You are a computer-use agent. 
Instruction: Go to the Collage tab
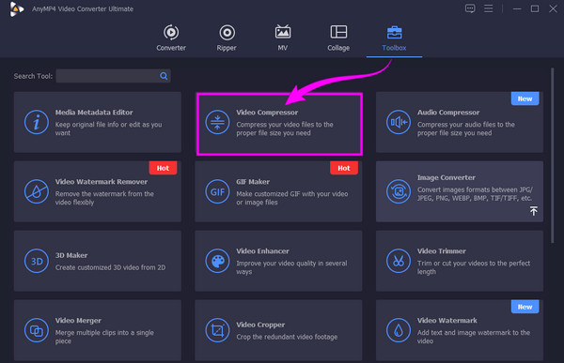338,38
